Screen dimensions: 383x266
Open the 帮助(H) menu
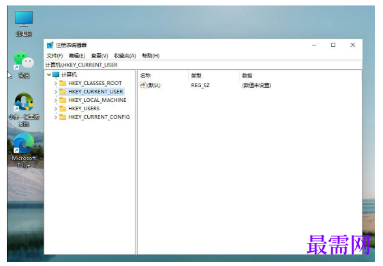pyautogui.click(x=151, y=56)
